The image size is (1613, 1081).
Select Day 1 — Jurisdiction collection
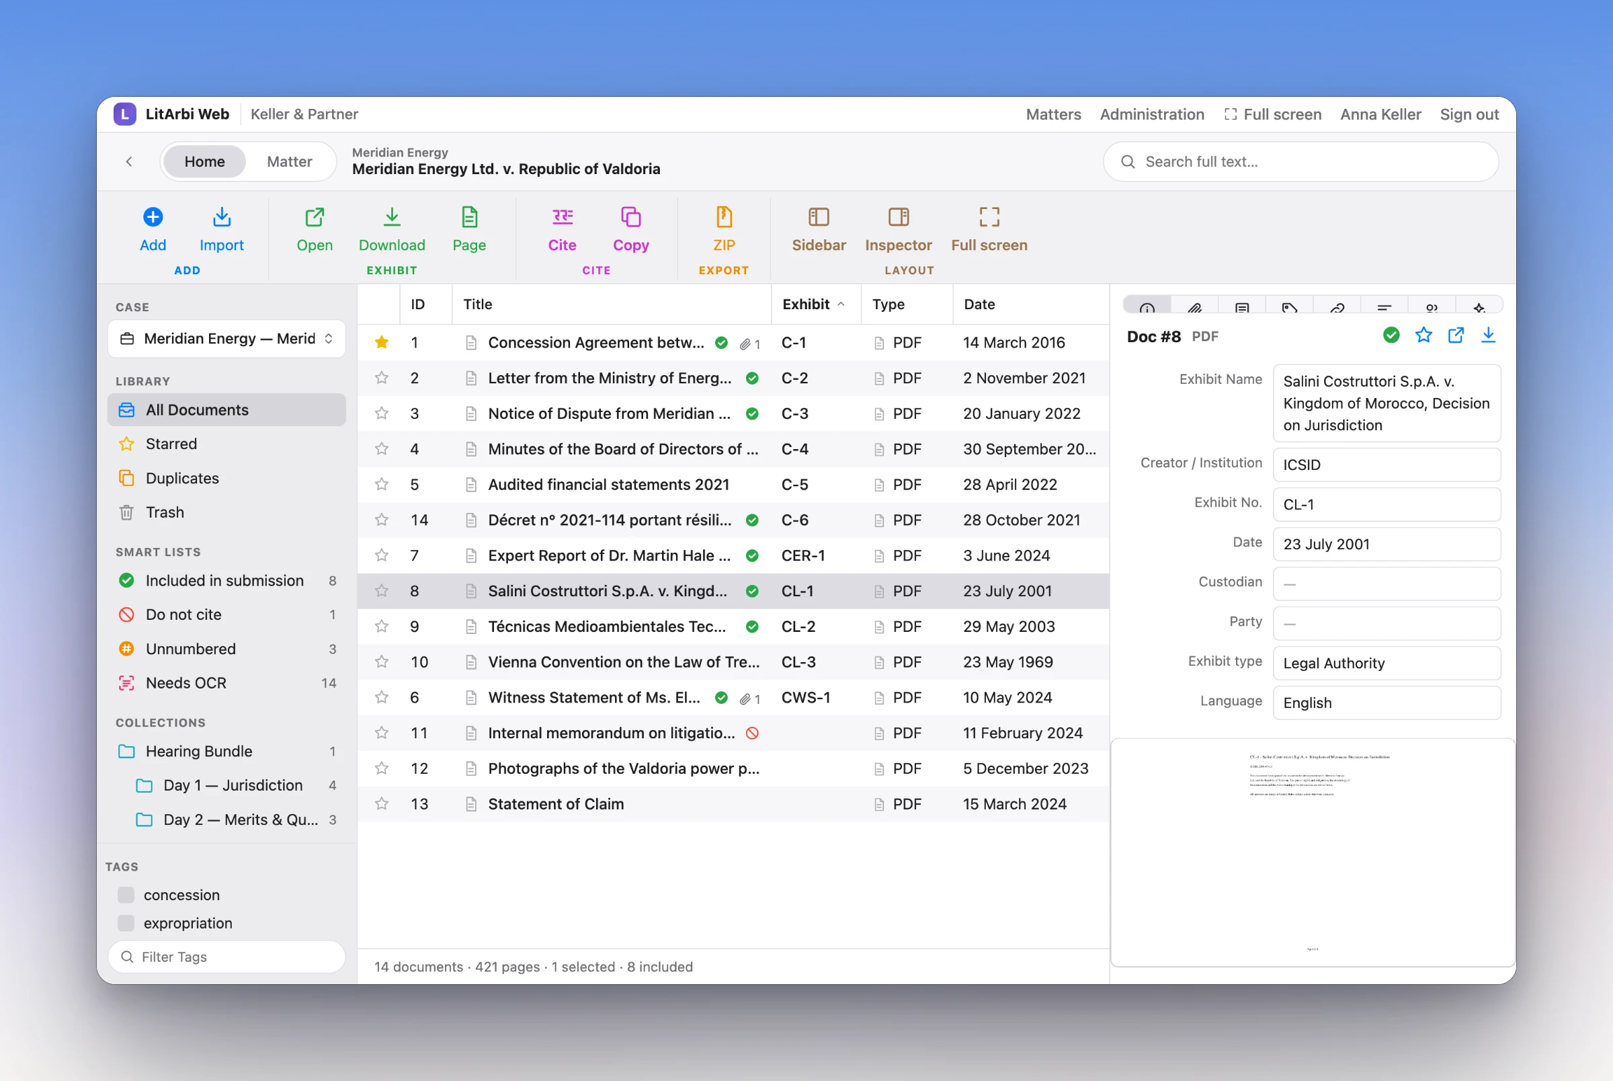pos(226,785)
